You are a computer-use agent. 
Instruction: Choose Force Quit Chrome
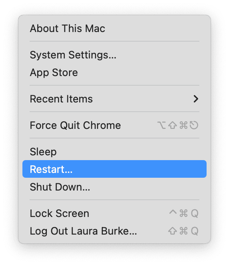point(114,125)
